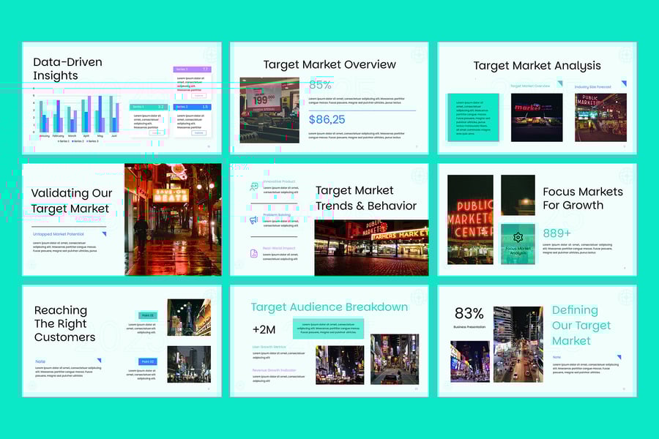Screen dimensions: 659x439
Task: Click the blue triangle in Defining Our Target Market note
Action: pyautogui.click(x=618, y=358)
